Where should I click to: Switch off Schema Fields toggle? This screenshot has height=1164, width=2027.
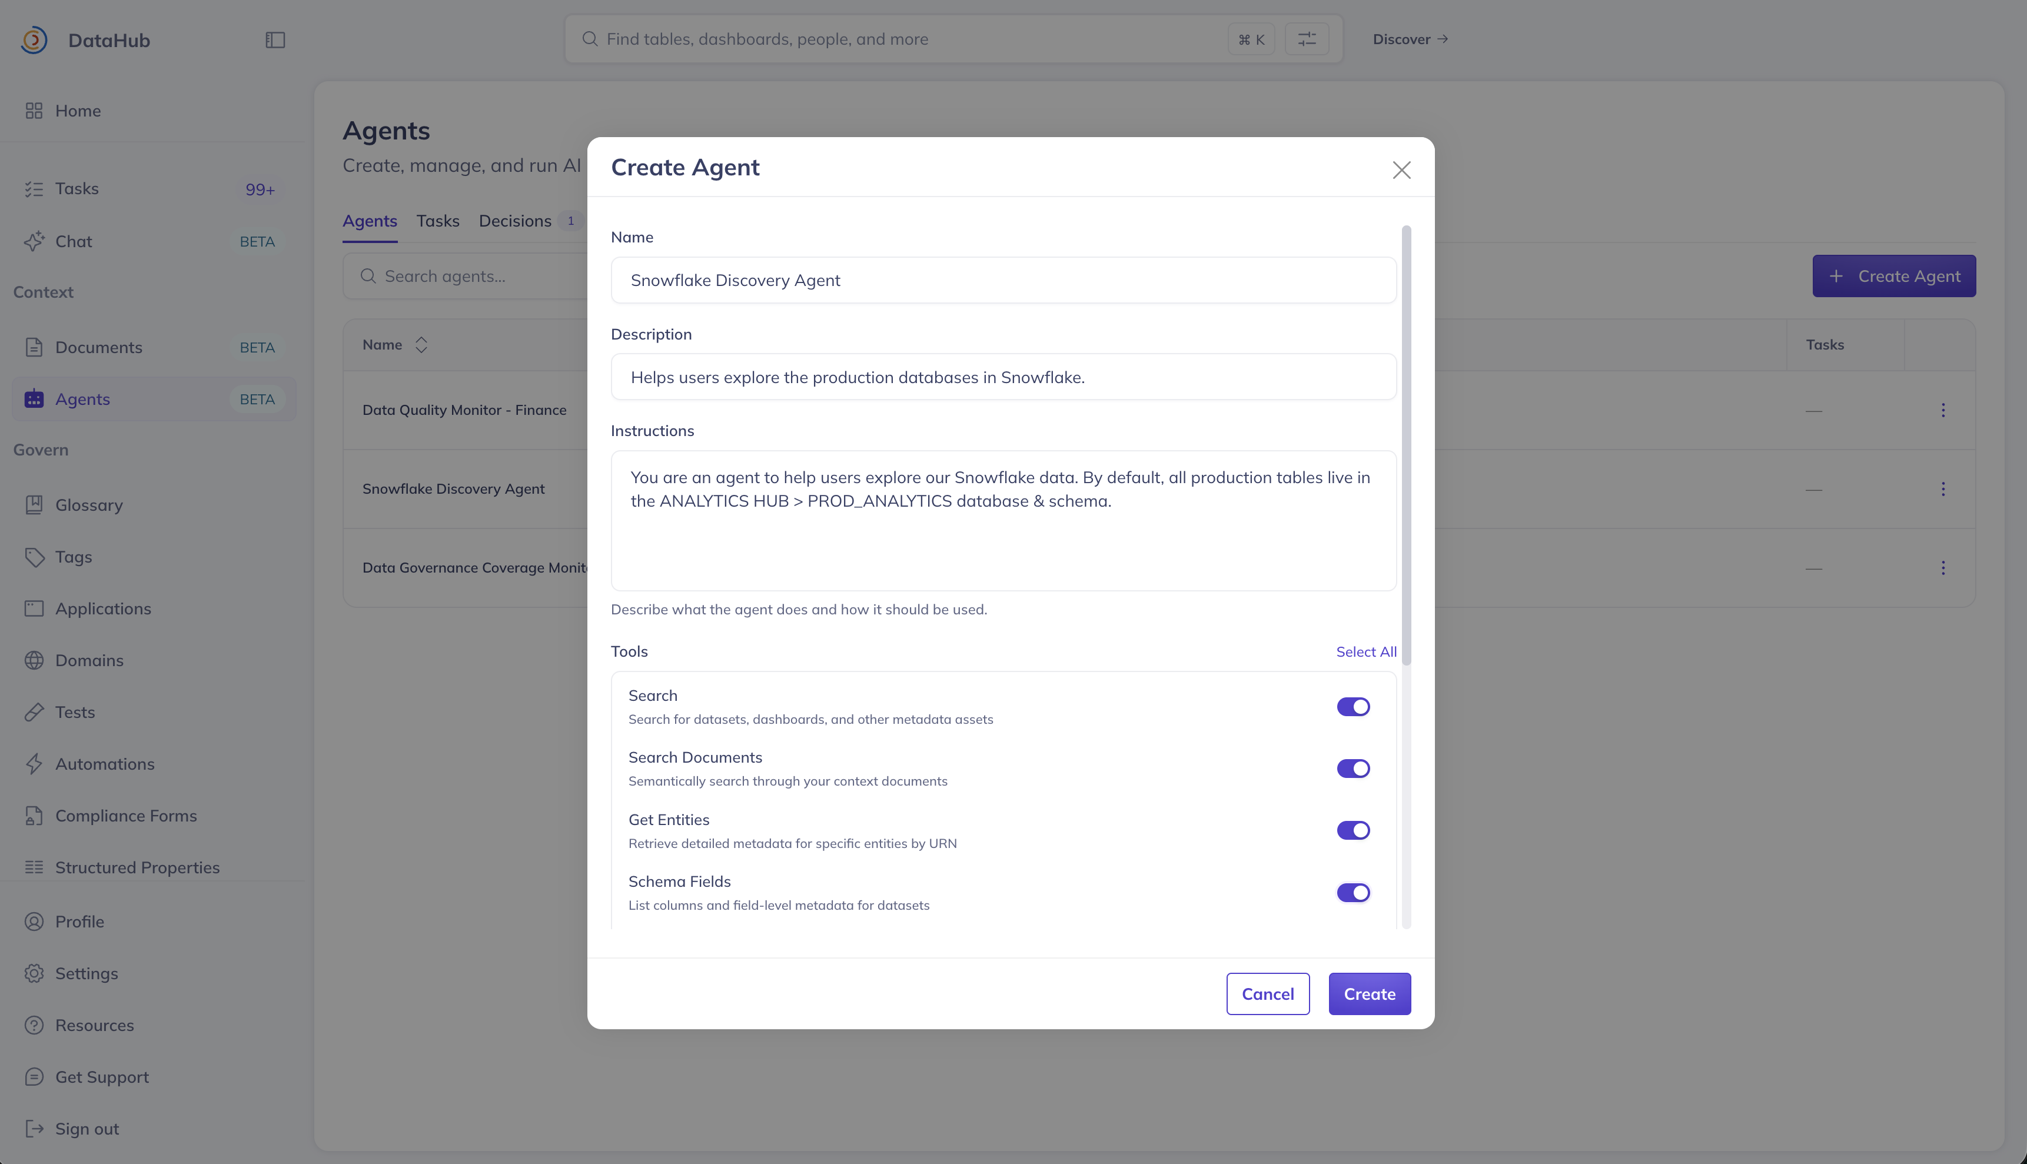(1353, 892)
